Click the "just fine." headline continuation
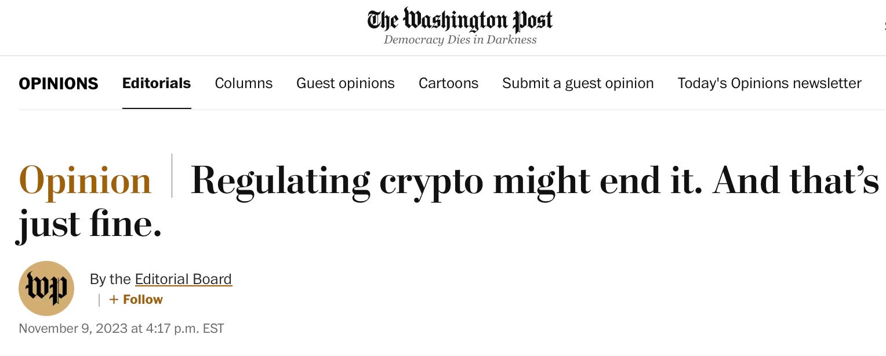The width and height of the screenshot is (886, 356). pyautogui.click(x=89, y=224)
